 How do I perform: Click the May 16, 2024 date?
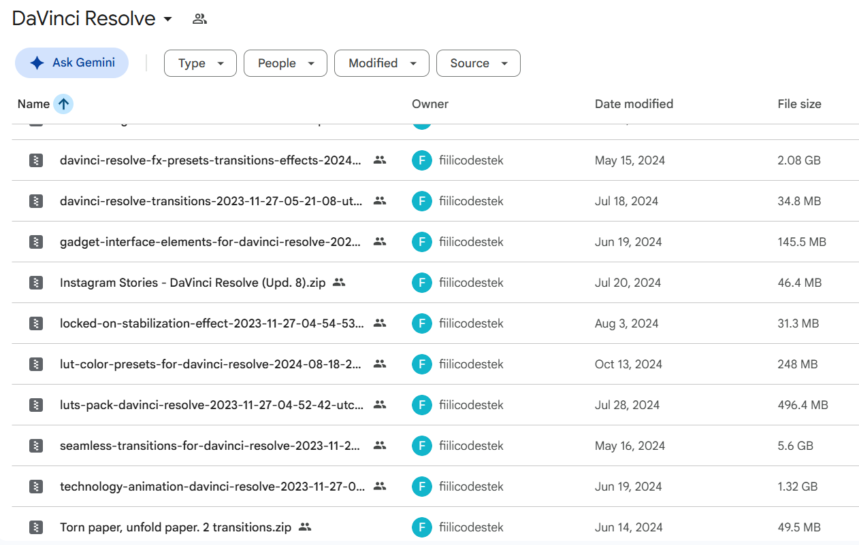(x=630, y=446)
